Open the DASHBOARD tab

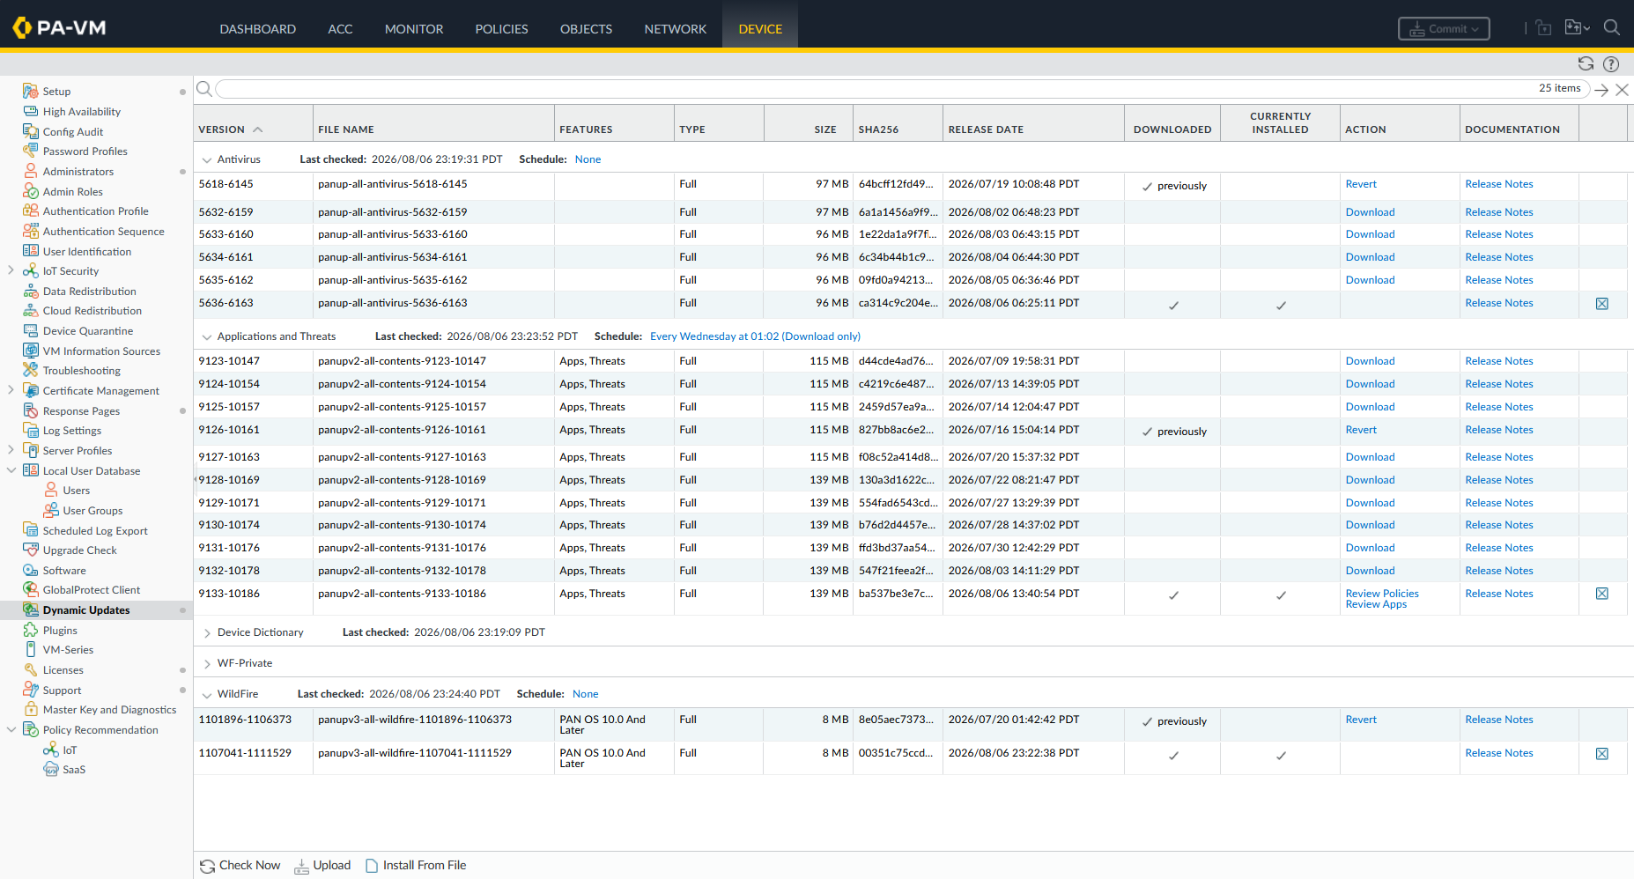[x=257, y=29]
